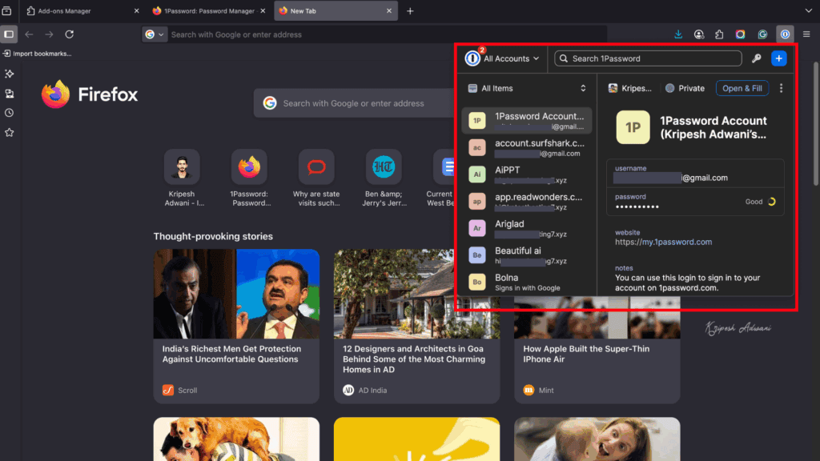Switch to the Private vault

[x=685, y=88]
